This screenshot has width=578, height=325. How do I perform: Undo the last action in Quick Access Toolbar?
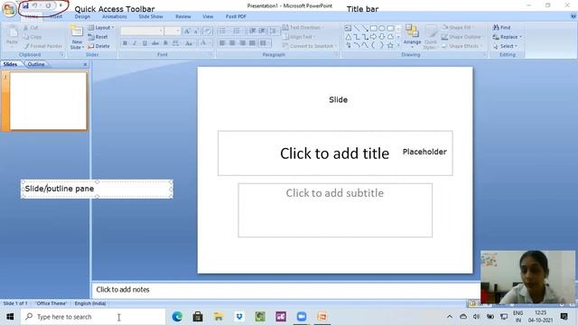pyautogui.click(x=34, y=5)
